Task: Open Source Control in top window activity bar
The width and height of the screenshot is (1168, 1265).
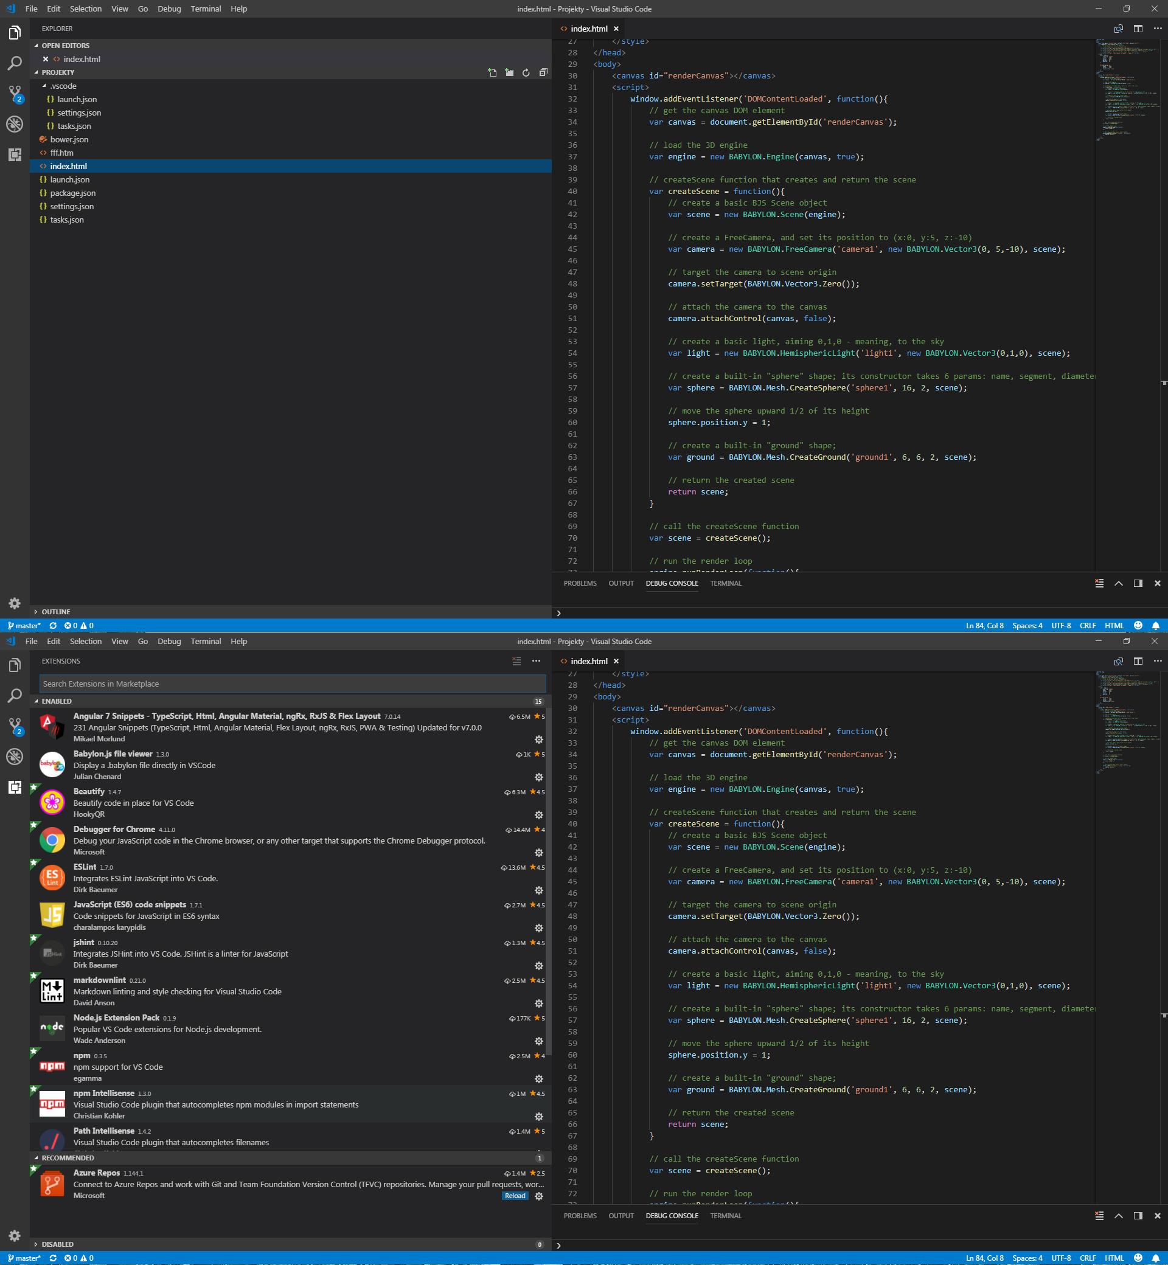Action: click(15, 94)
